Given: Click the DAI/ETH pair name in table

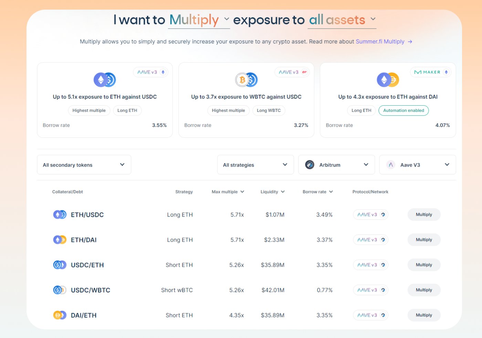Looking at the screenshot, I should (84, 315).
